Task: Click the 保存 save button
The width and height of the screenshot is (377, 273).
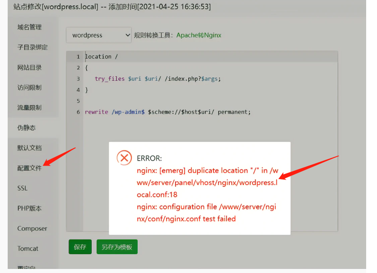Action: (80, 247)
